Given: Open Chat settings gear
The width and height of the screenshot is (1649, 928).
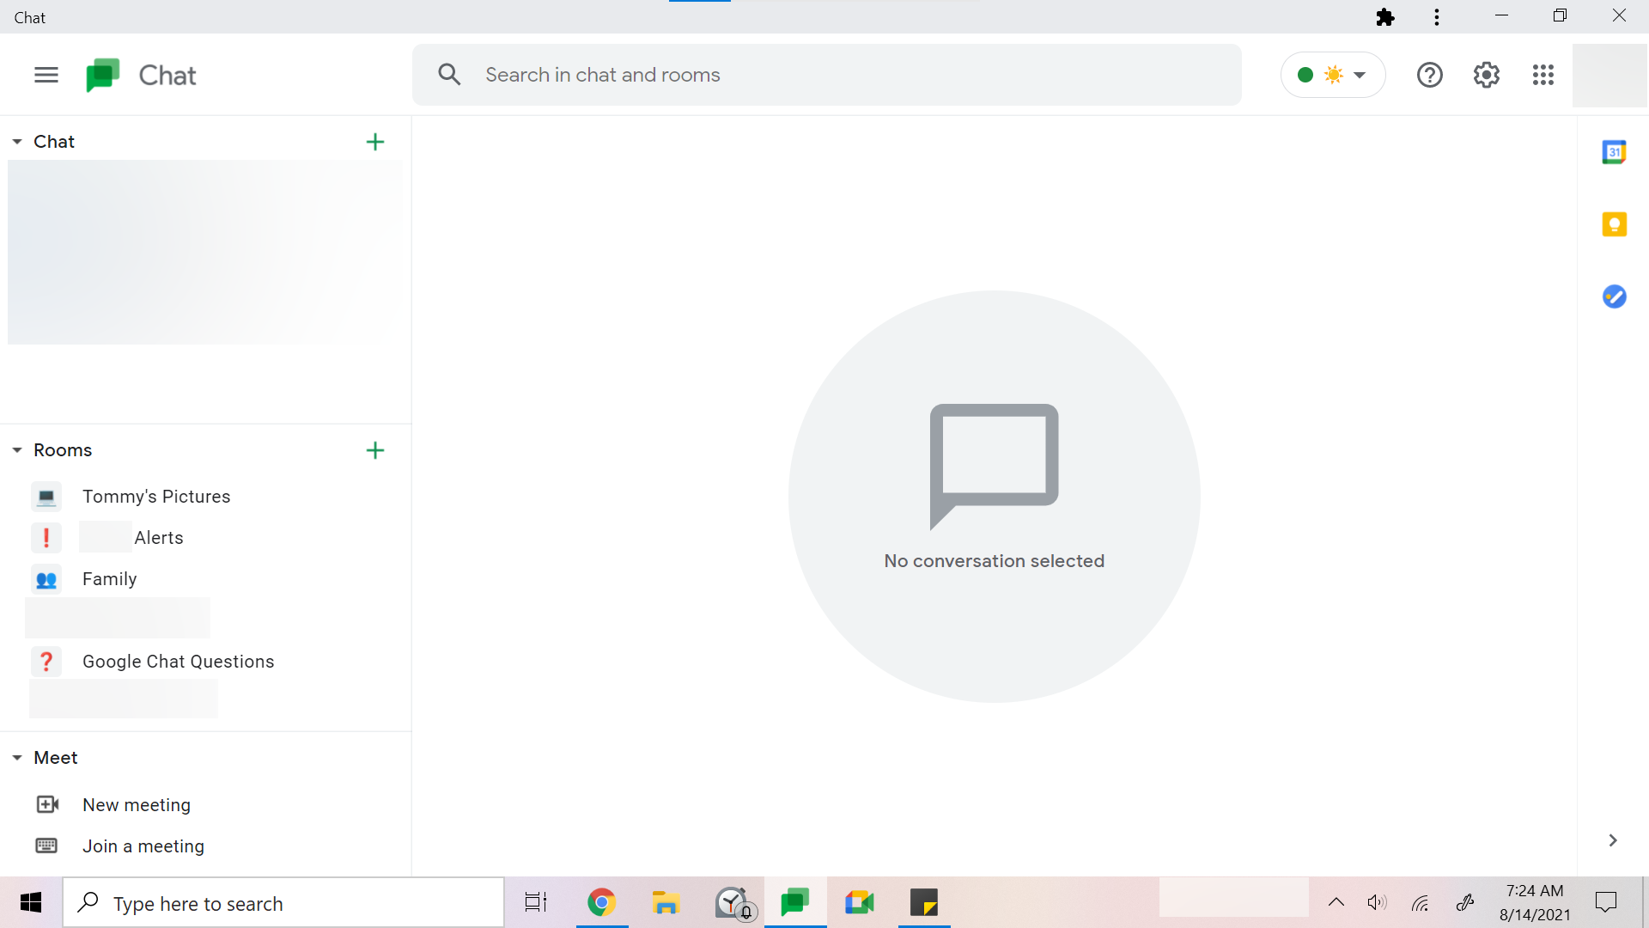Looking at the screenshot, I should coord(1487,76).
